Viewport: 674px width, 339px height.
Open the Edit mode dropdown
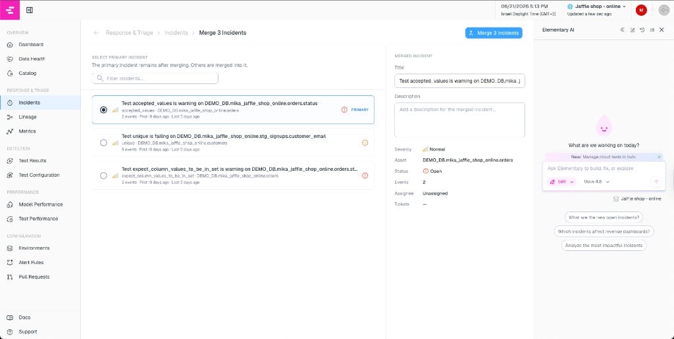point(562,182)
